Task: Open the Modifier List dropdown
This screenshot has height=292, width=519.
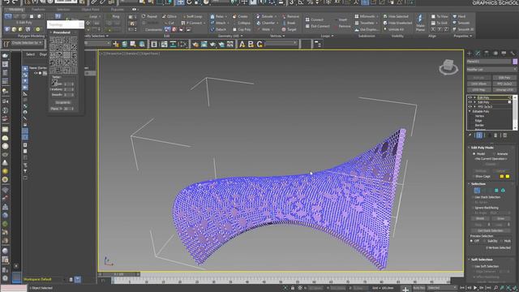Action: coord(491,70)
